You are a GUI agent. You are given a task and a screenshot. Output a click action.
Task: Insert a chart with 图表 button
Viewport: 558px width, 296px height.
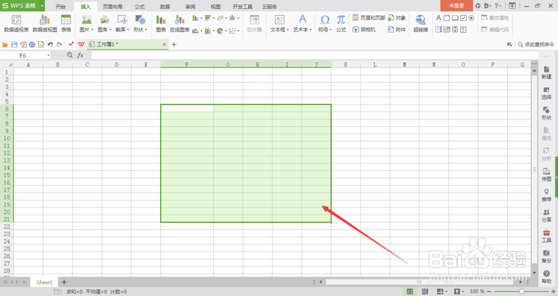coord(161,24)
